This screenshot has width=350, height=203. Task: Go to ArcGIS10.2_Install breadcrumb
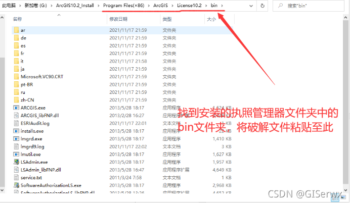click(75, 6)
